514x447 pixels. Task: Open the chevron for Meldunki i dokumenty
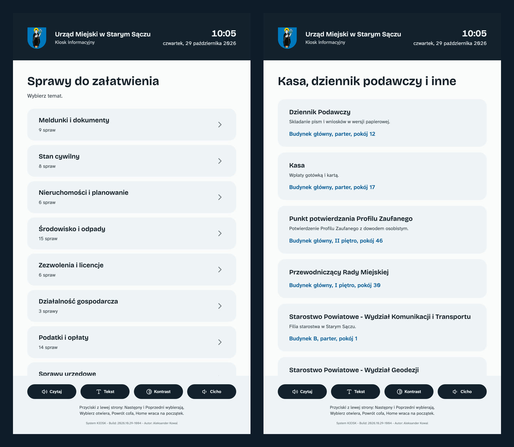(220, 125)
